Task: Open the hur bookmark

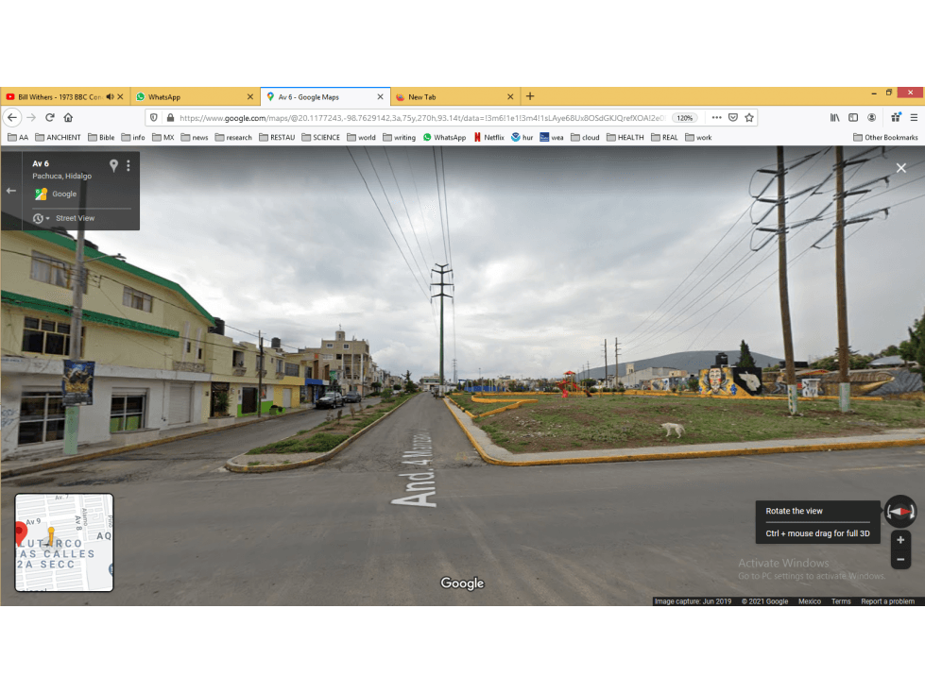Action: [522, 137]
